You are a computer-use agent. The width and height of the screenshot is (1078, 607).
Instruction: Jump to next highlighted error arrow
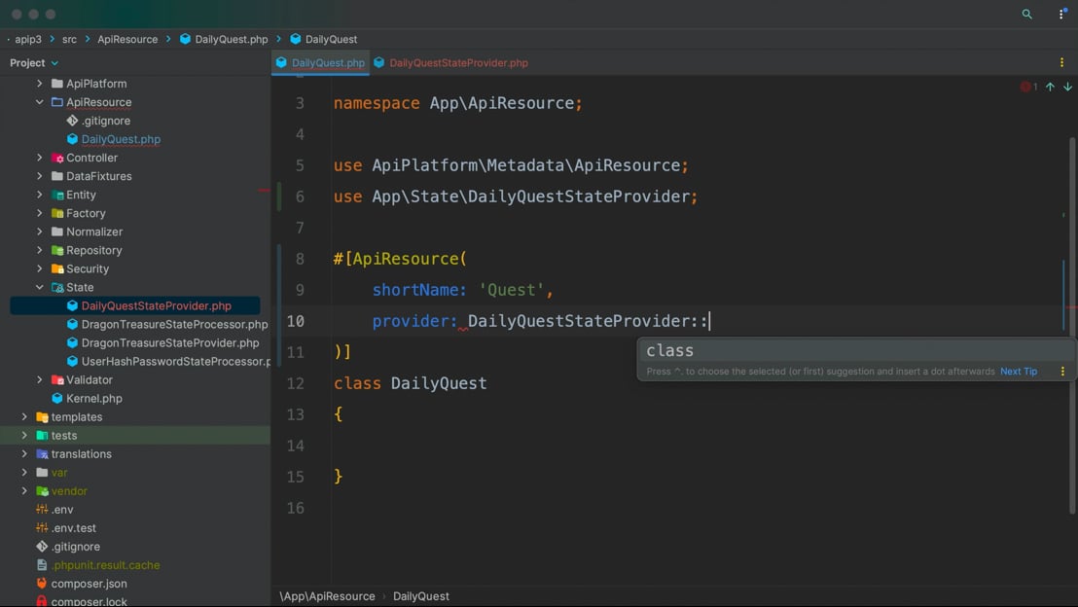[x=1067, y=88]
